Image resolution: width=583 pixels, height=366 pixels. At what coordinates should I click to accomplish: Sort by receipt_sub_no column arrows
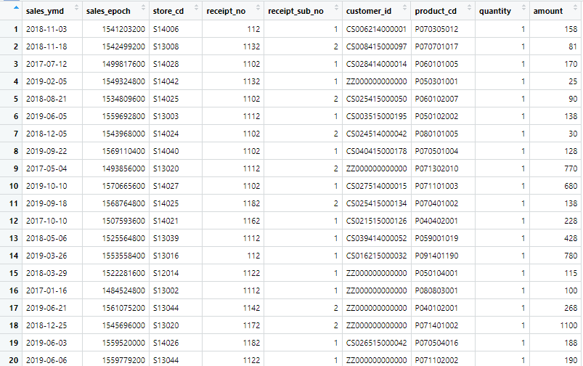coord(336,7)
